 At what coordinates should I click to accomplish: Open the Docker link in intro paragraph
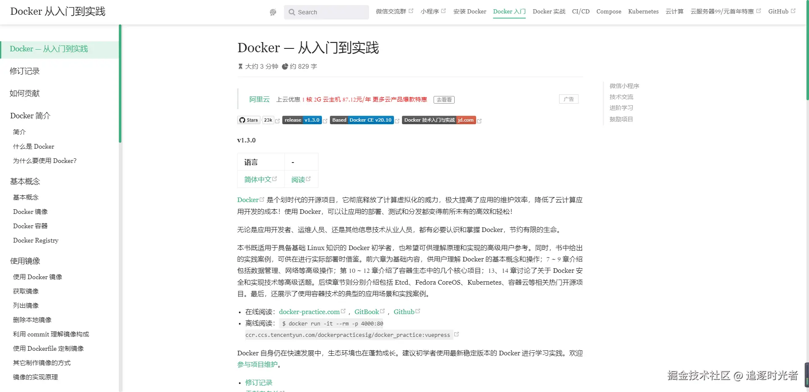point(250,200)
